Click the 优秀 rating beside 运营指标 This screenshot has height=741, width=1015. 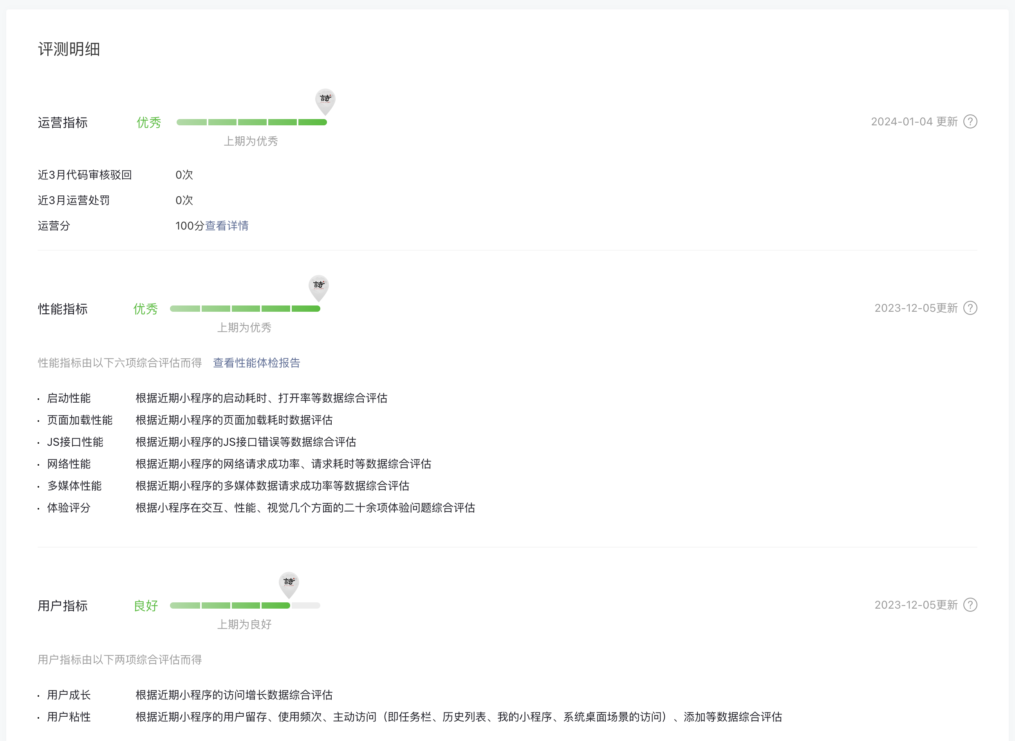[148, 123]
